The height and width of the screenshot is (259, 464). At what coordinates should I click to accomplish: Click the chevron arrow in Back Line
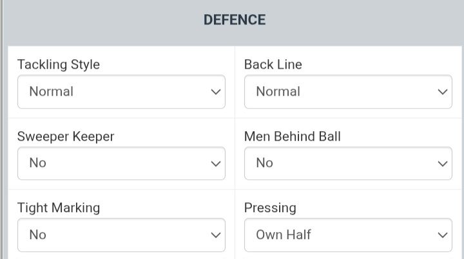tap(443, 92)
